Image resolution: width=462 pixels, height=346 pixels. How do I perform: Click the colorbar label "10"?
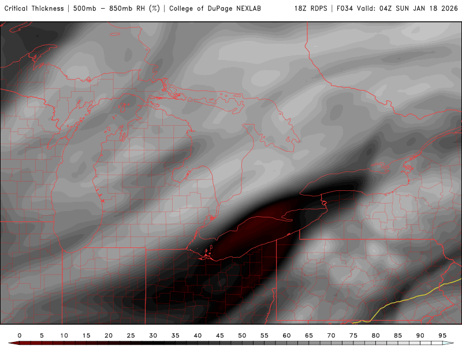click(64, 336)
